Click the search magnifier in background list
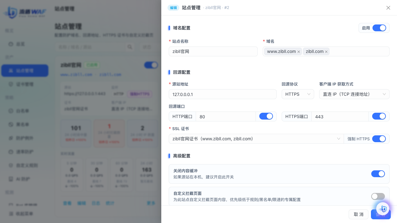The width and height of the screenshot is (397, 223). pyautogui.click(x=130, y=47)
